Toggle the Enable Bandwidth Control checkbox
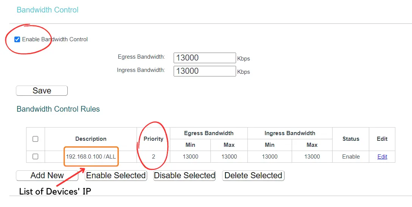Screen dimensions: 412x207 coord(17,39)
